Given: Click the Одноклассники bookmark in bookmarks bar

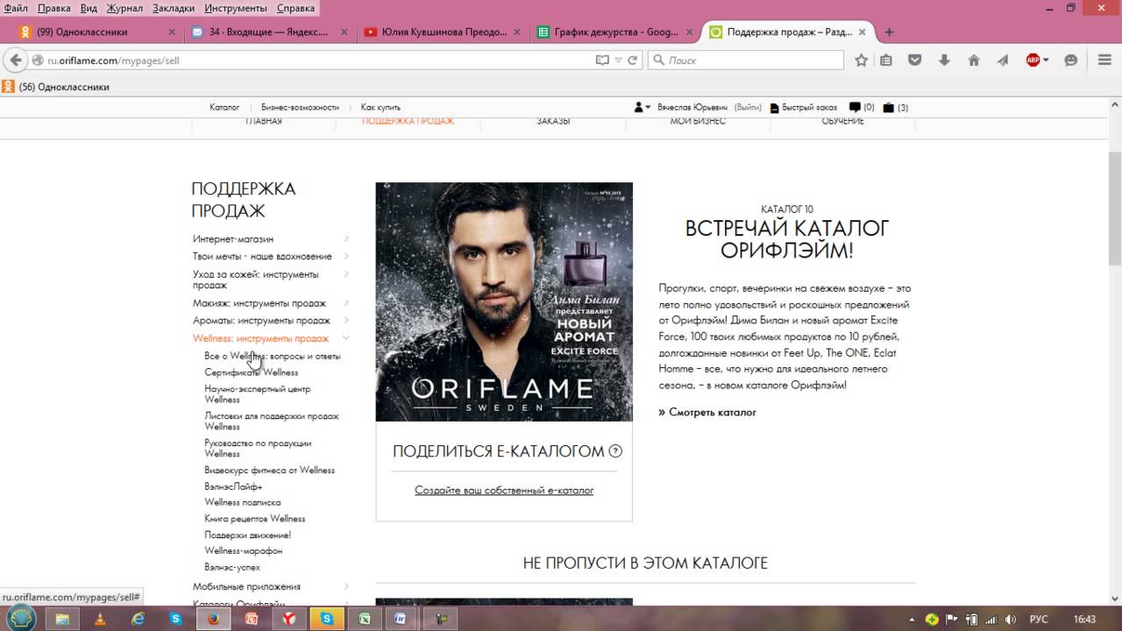Looking at the screenshot, I should (x=55, y=87).
